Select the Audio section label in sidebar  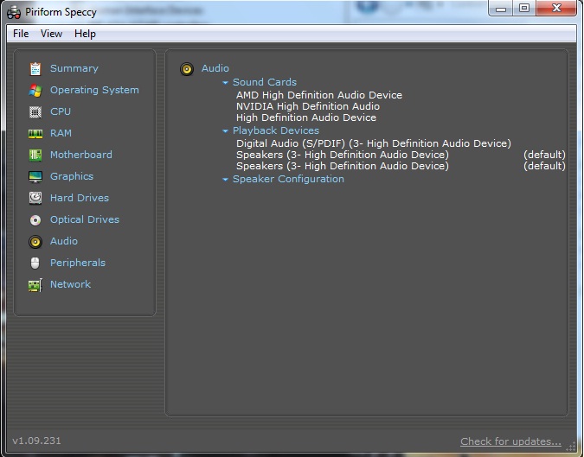(x=64, y=241)
